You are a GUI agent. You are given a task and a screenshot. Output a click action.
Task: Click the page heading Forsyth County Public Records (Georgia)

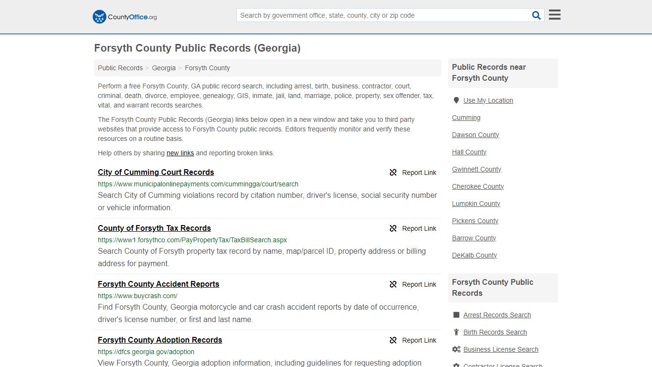point(197,48)
